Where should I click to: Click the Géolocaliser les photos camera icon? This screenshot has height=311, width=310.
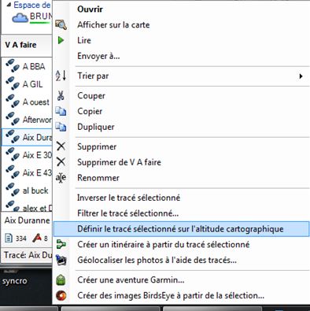click(61, 260)
